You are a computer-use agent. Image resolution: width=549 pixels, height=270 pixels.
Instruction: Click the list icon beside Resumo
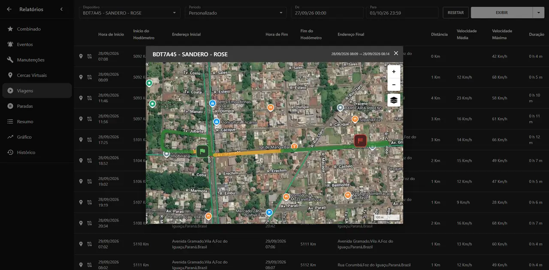click(10, 122)
